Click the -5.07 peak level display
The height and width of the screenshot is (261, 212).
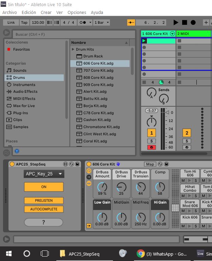(152, 110)
